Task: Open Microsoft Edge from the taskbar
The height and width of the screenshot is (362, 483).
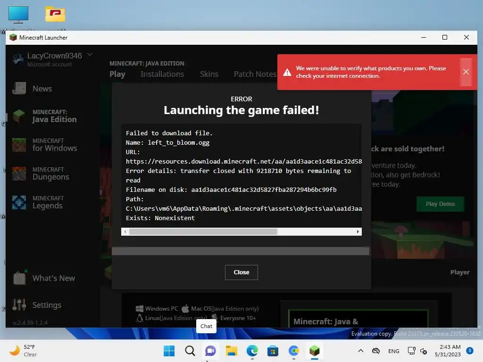Action: click(252, 351)
